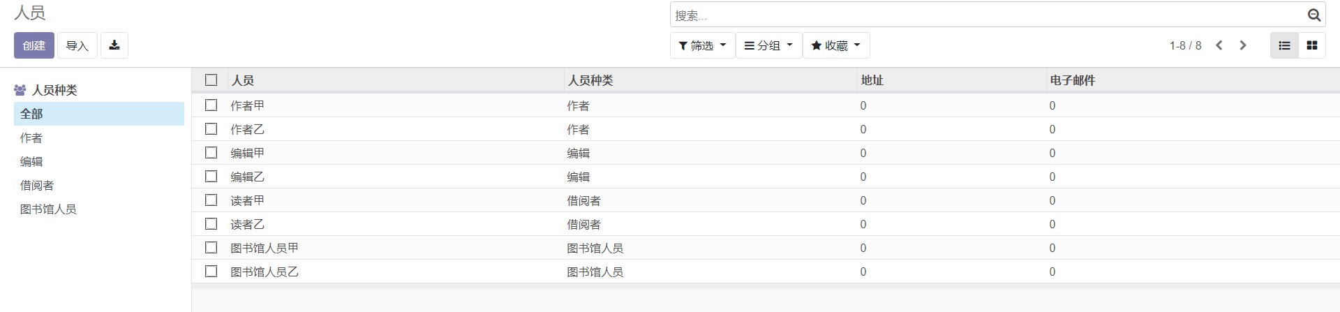Click the 电子邮件 value in 编辑甲 row
The height and width of the screenshot is (312, 1340).
[x=1052, y=153]
